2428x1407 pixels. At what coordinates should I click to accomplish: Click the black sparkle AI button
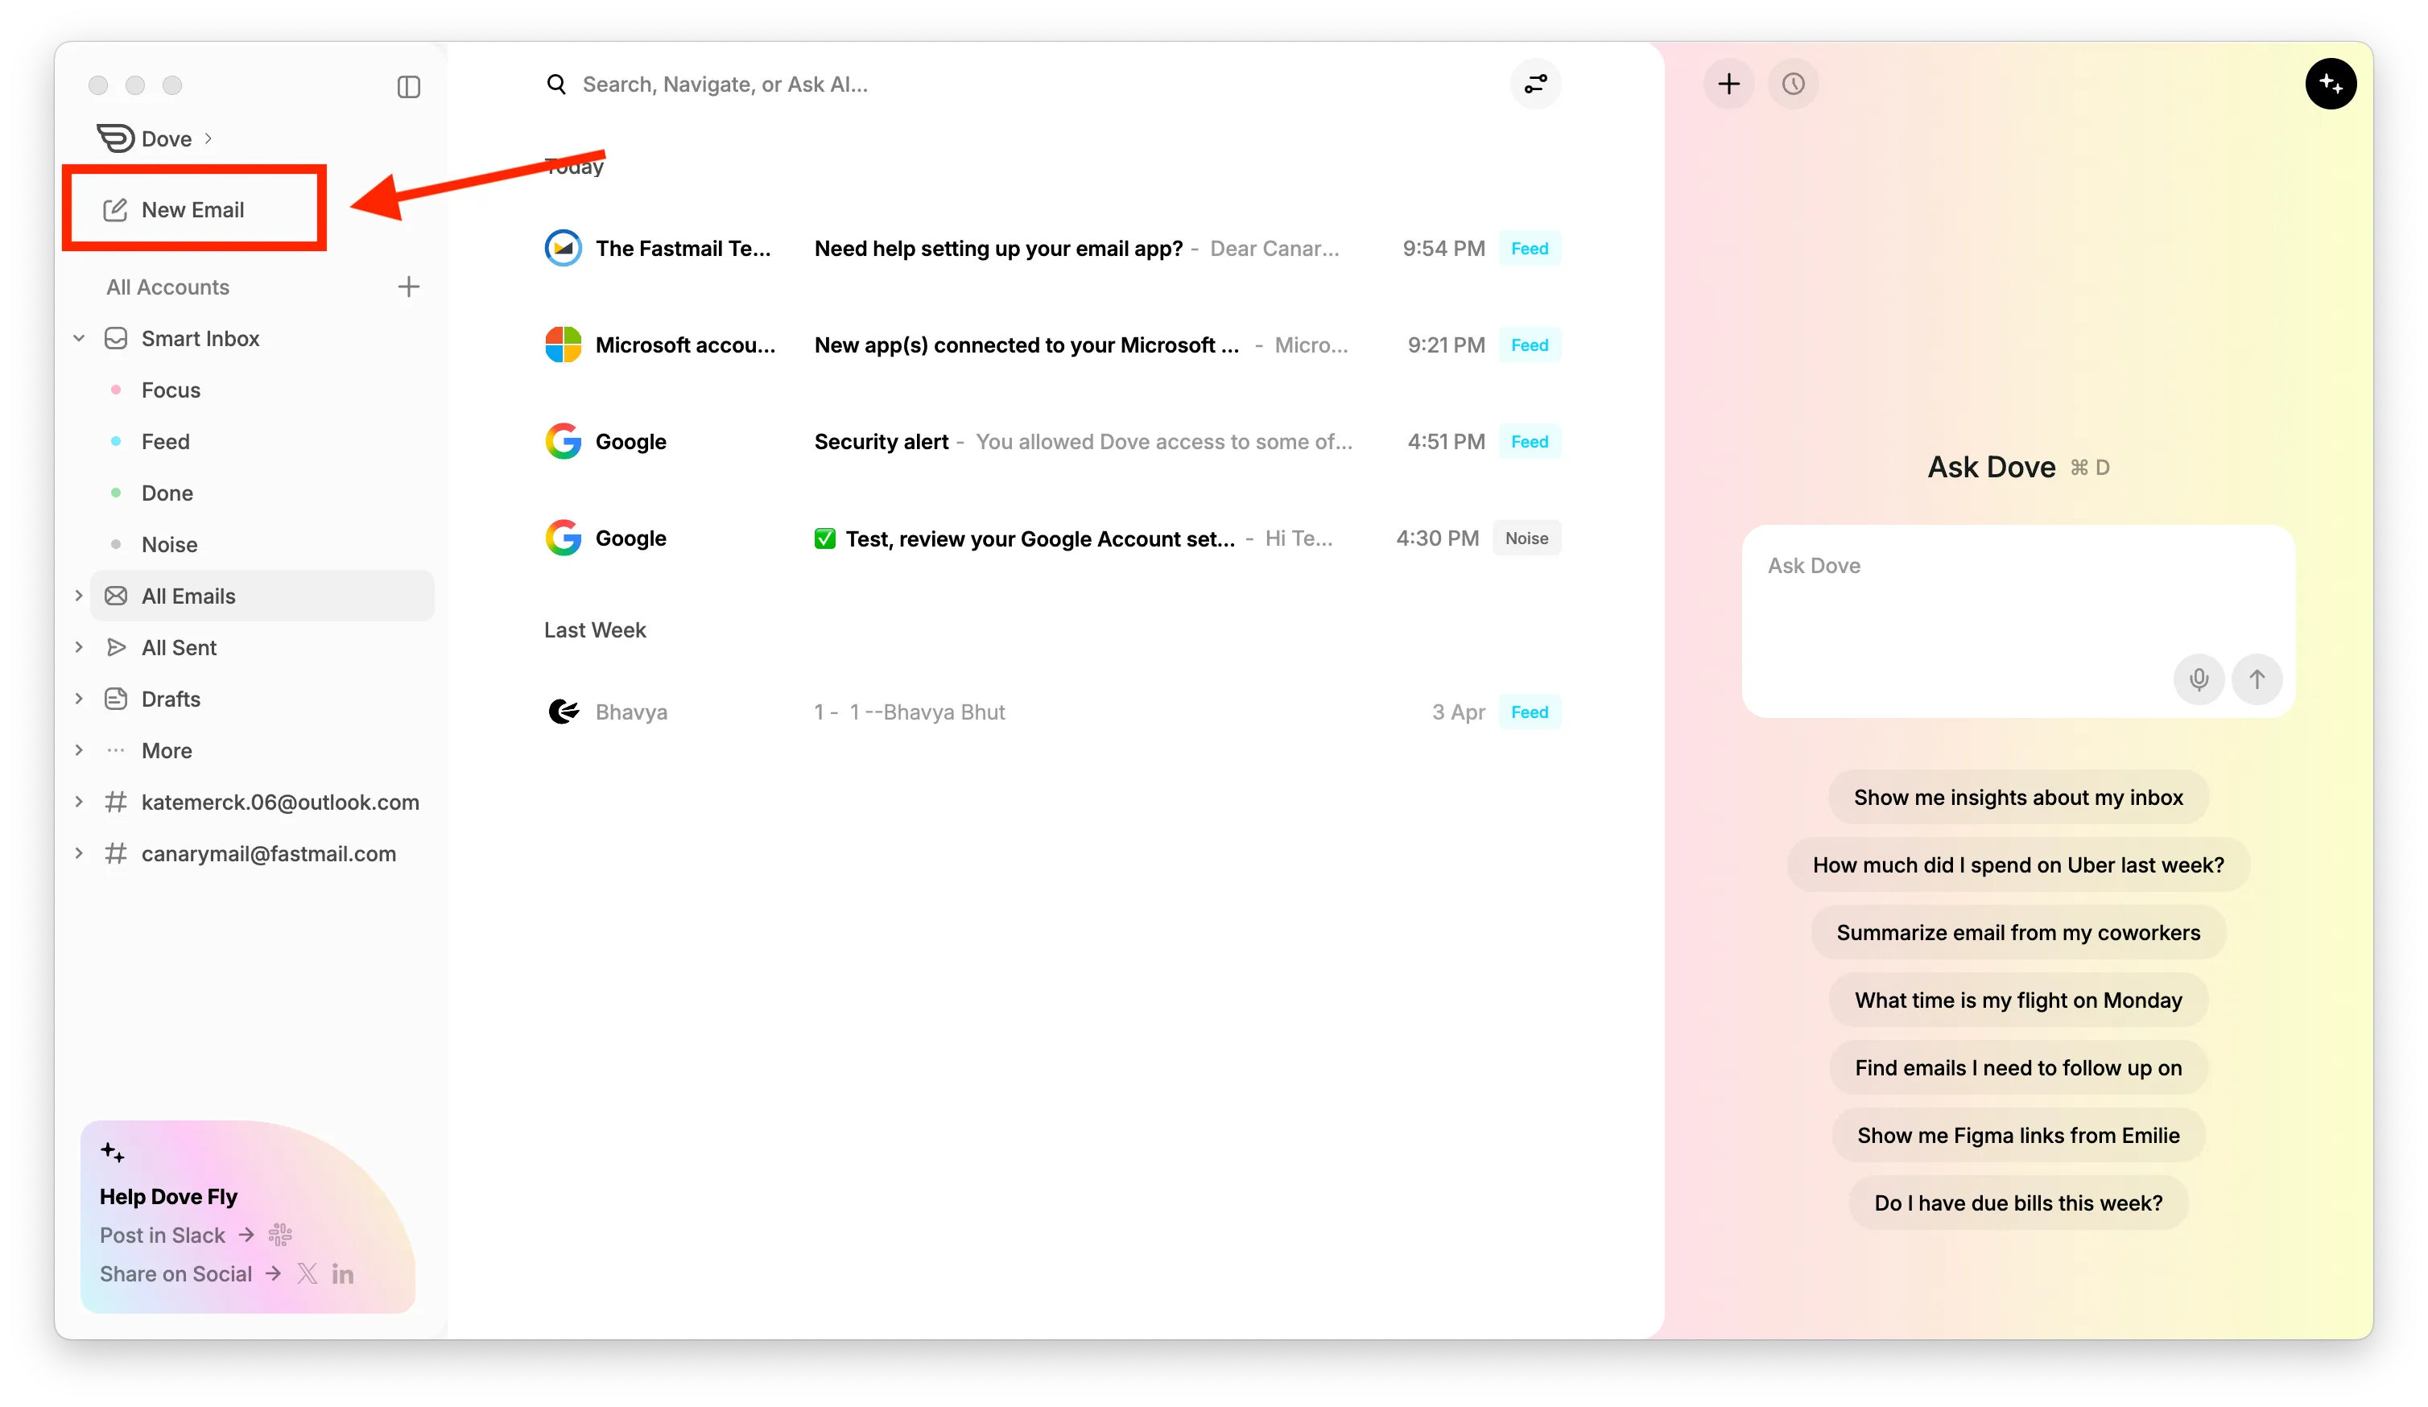tap(2330, 85)
